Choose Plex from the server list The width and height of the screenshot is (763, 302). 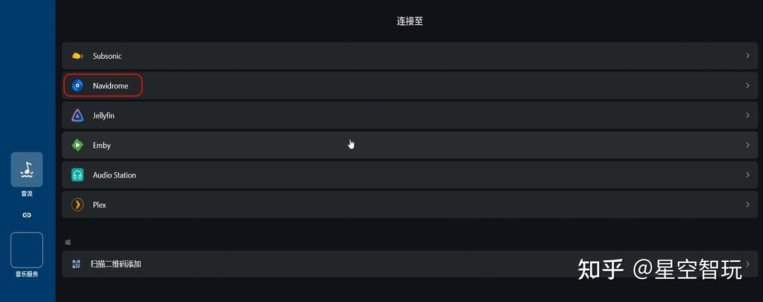click(x=100, y=205)
